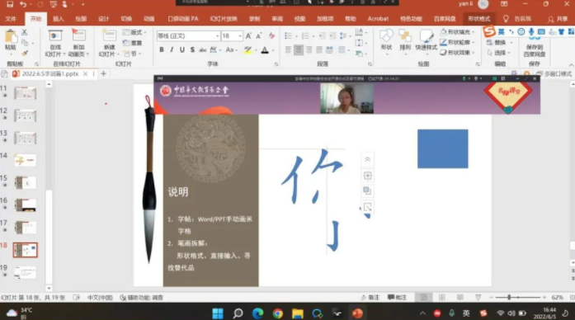575x320 pixels.
Task: Click the line spacing icon
Action: [343, 35]
